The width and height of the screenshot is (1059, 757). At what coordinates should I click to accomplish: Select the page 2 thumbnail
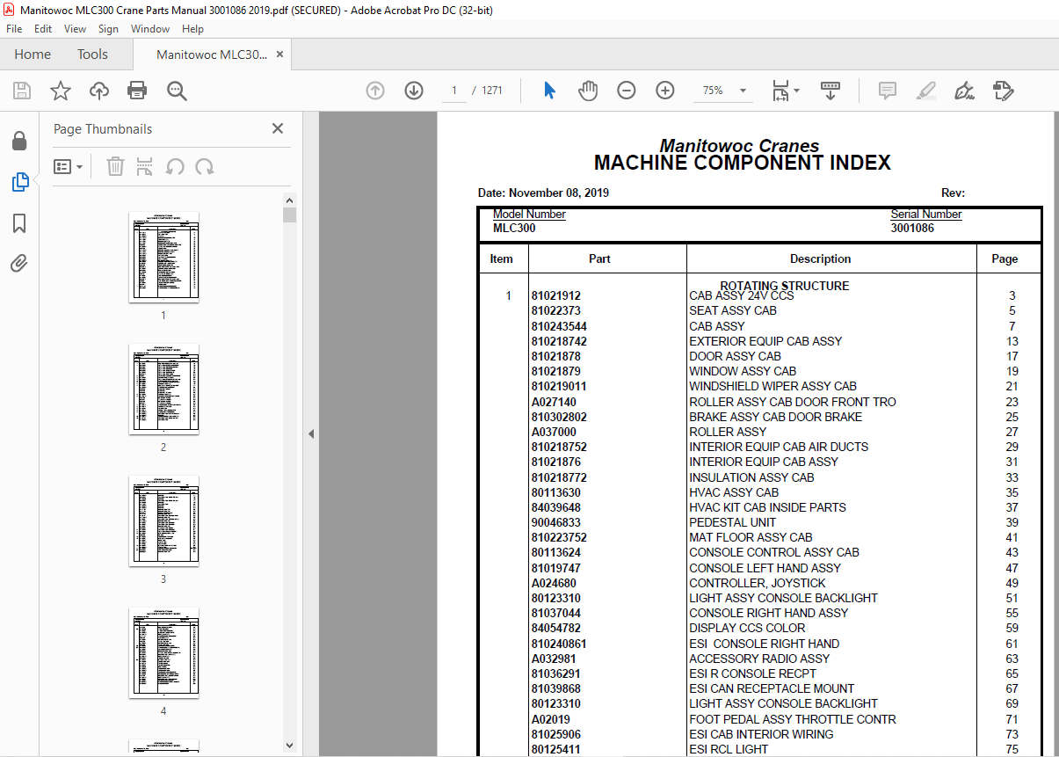click(163, 389)
